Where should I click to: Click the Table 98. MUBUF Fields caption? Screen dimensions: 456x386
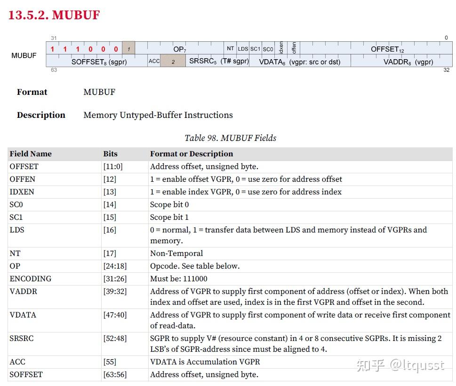click(230, 138)
